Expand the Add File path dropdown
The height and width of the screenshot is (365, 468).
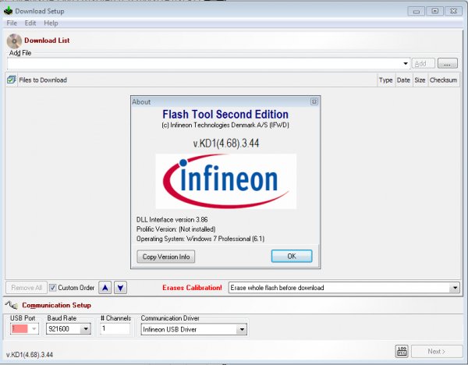click(x=406, y=63)
